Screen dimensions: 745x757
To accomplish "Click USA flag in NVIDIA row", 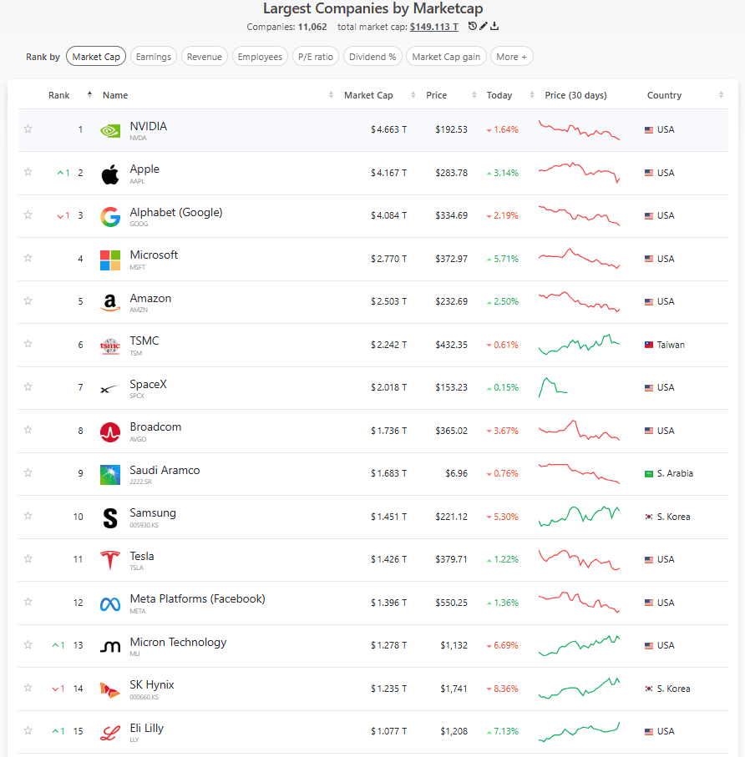I will (x=649, y=130).
